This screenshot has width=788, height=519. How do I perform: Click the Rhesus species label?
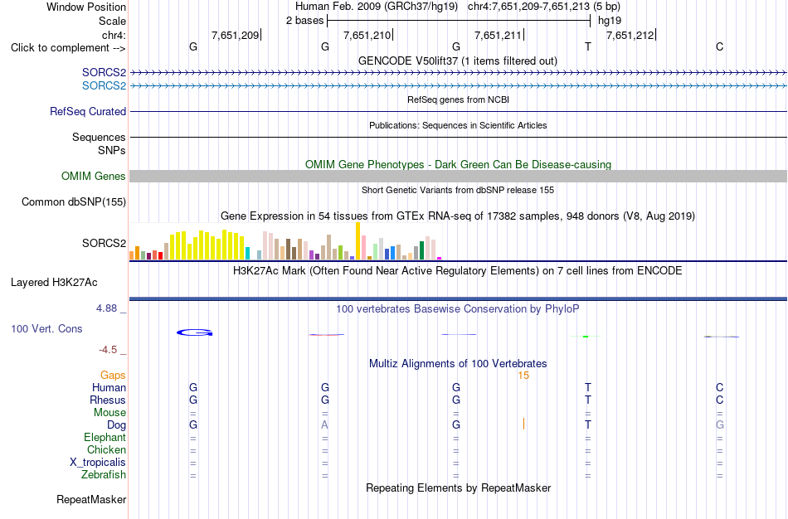(x=108, y=400)
